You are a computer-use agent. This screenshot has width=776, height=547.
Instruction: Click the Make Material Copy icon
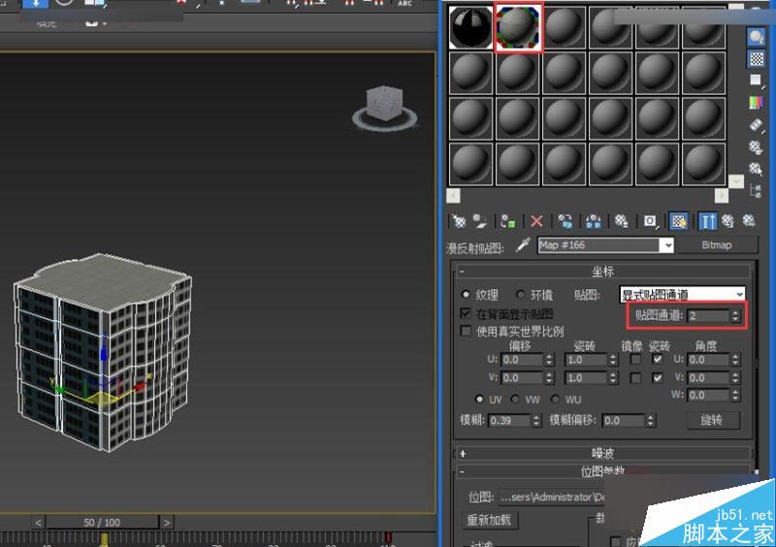click(x=566, y=221)
